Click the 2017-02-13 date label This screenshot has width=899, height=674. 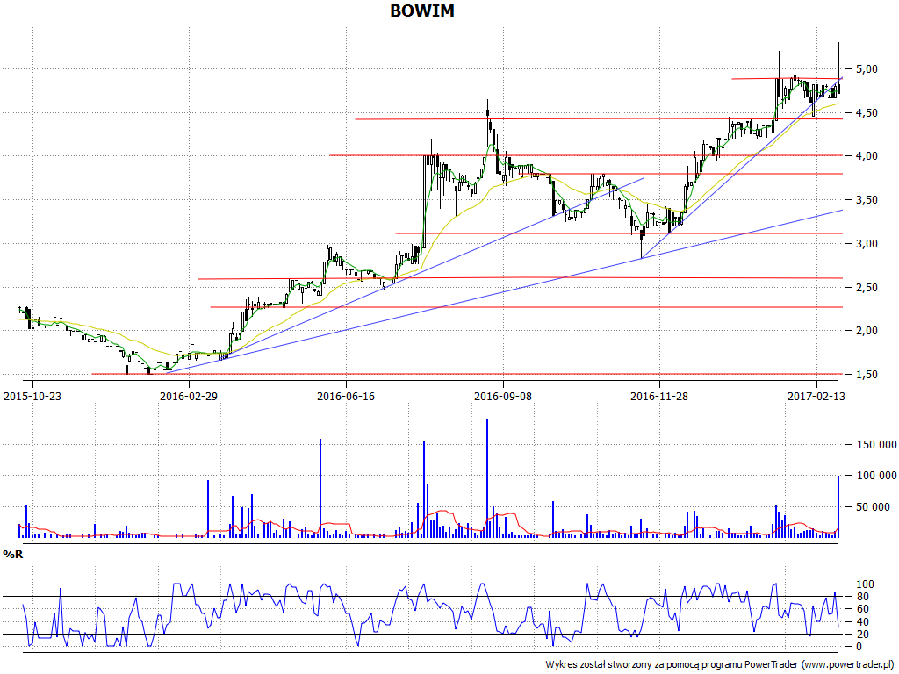(816, 396)
